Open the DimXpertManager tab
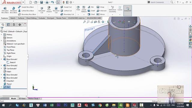The width and height of the screenshot is (192, 108). tap(19, 25)
